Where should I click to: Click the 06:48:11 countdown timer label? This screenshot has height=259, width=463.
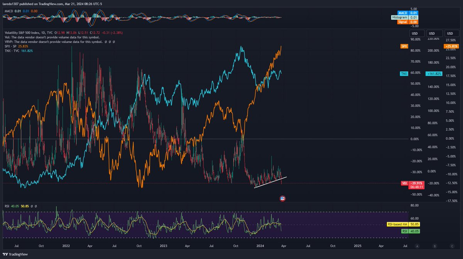pyautogui.click(x=416, y=187)
